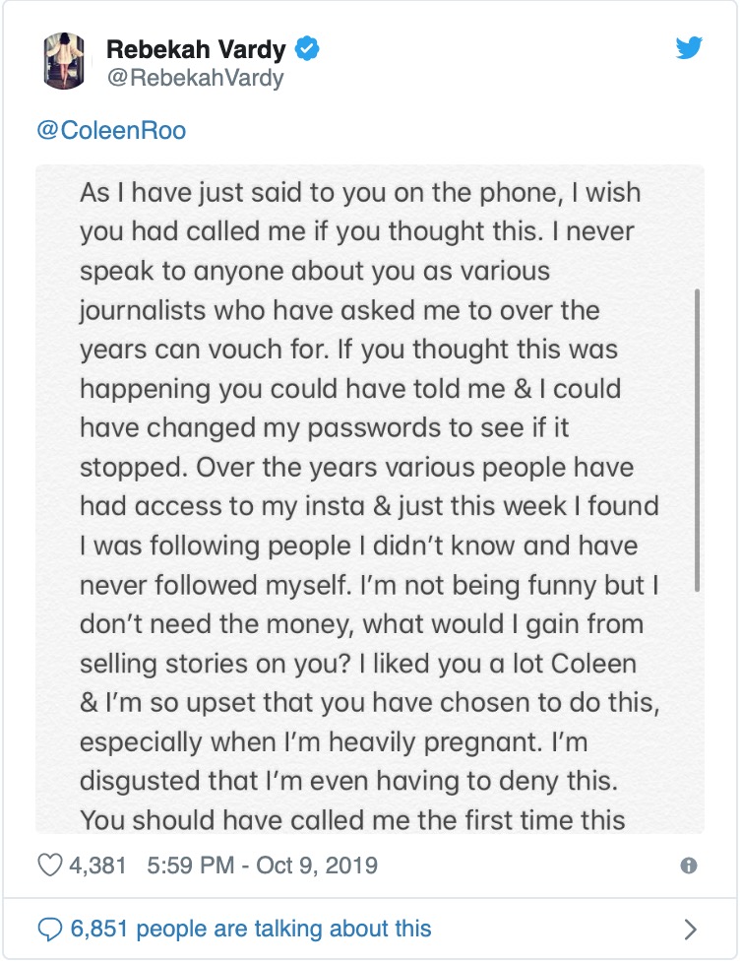Viewport: 742px width, 963px height.
Task: Click the blue speech bubble icon
Action: click(48, 928)
